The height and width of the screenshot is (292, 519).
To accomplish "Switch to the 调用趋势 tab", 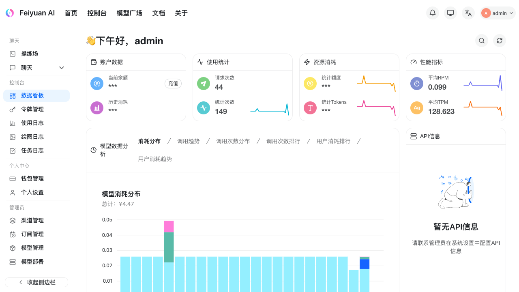I will 188,141.
